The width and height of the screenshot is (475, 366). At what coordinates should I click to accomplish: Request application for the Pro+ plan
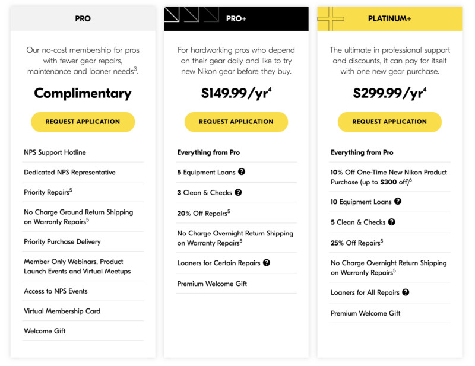click(236, 122)
